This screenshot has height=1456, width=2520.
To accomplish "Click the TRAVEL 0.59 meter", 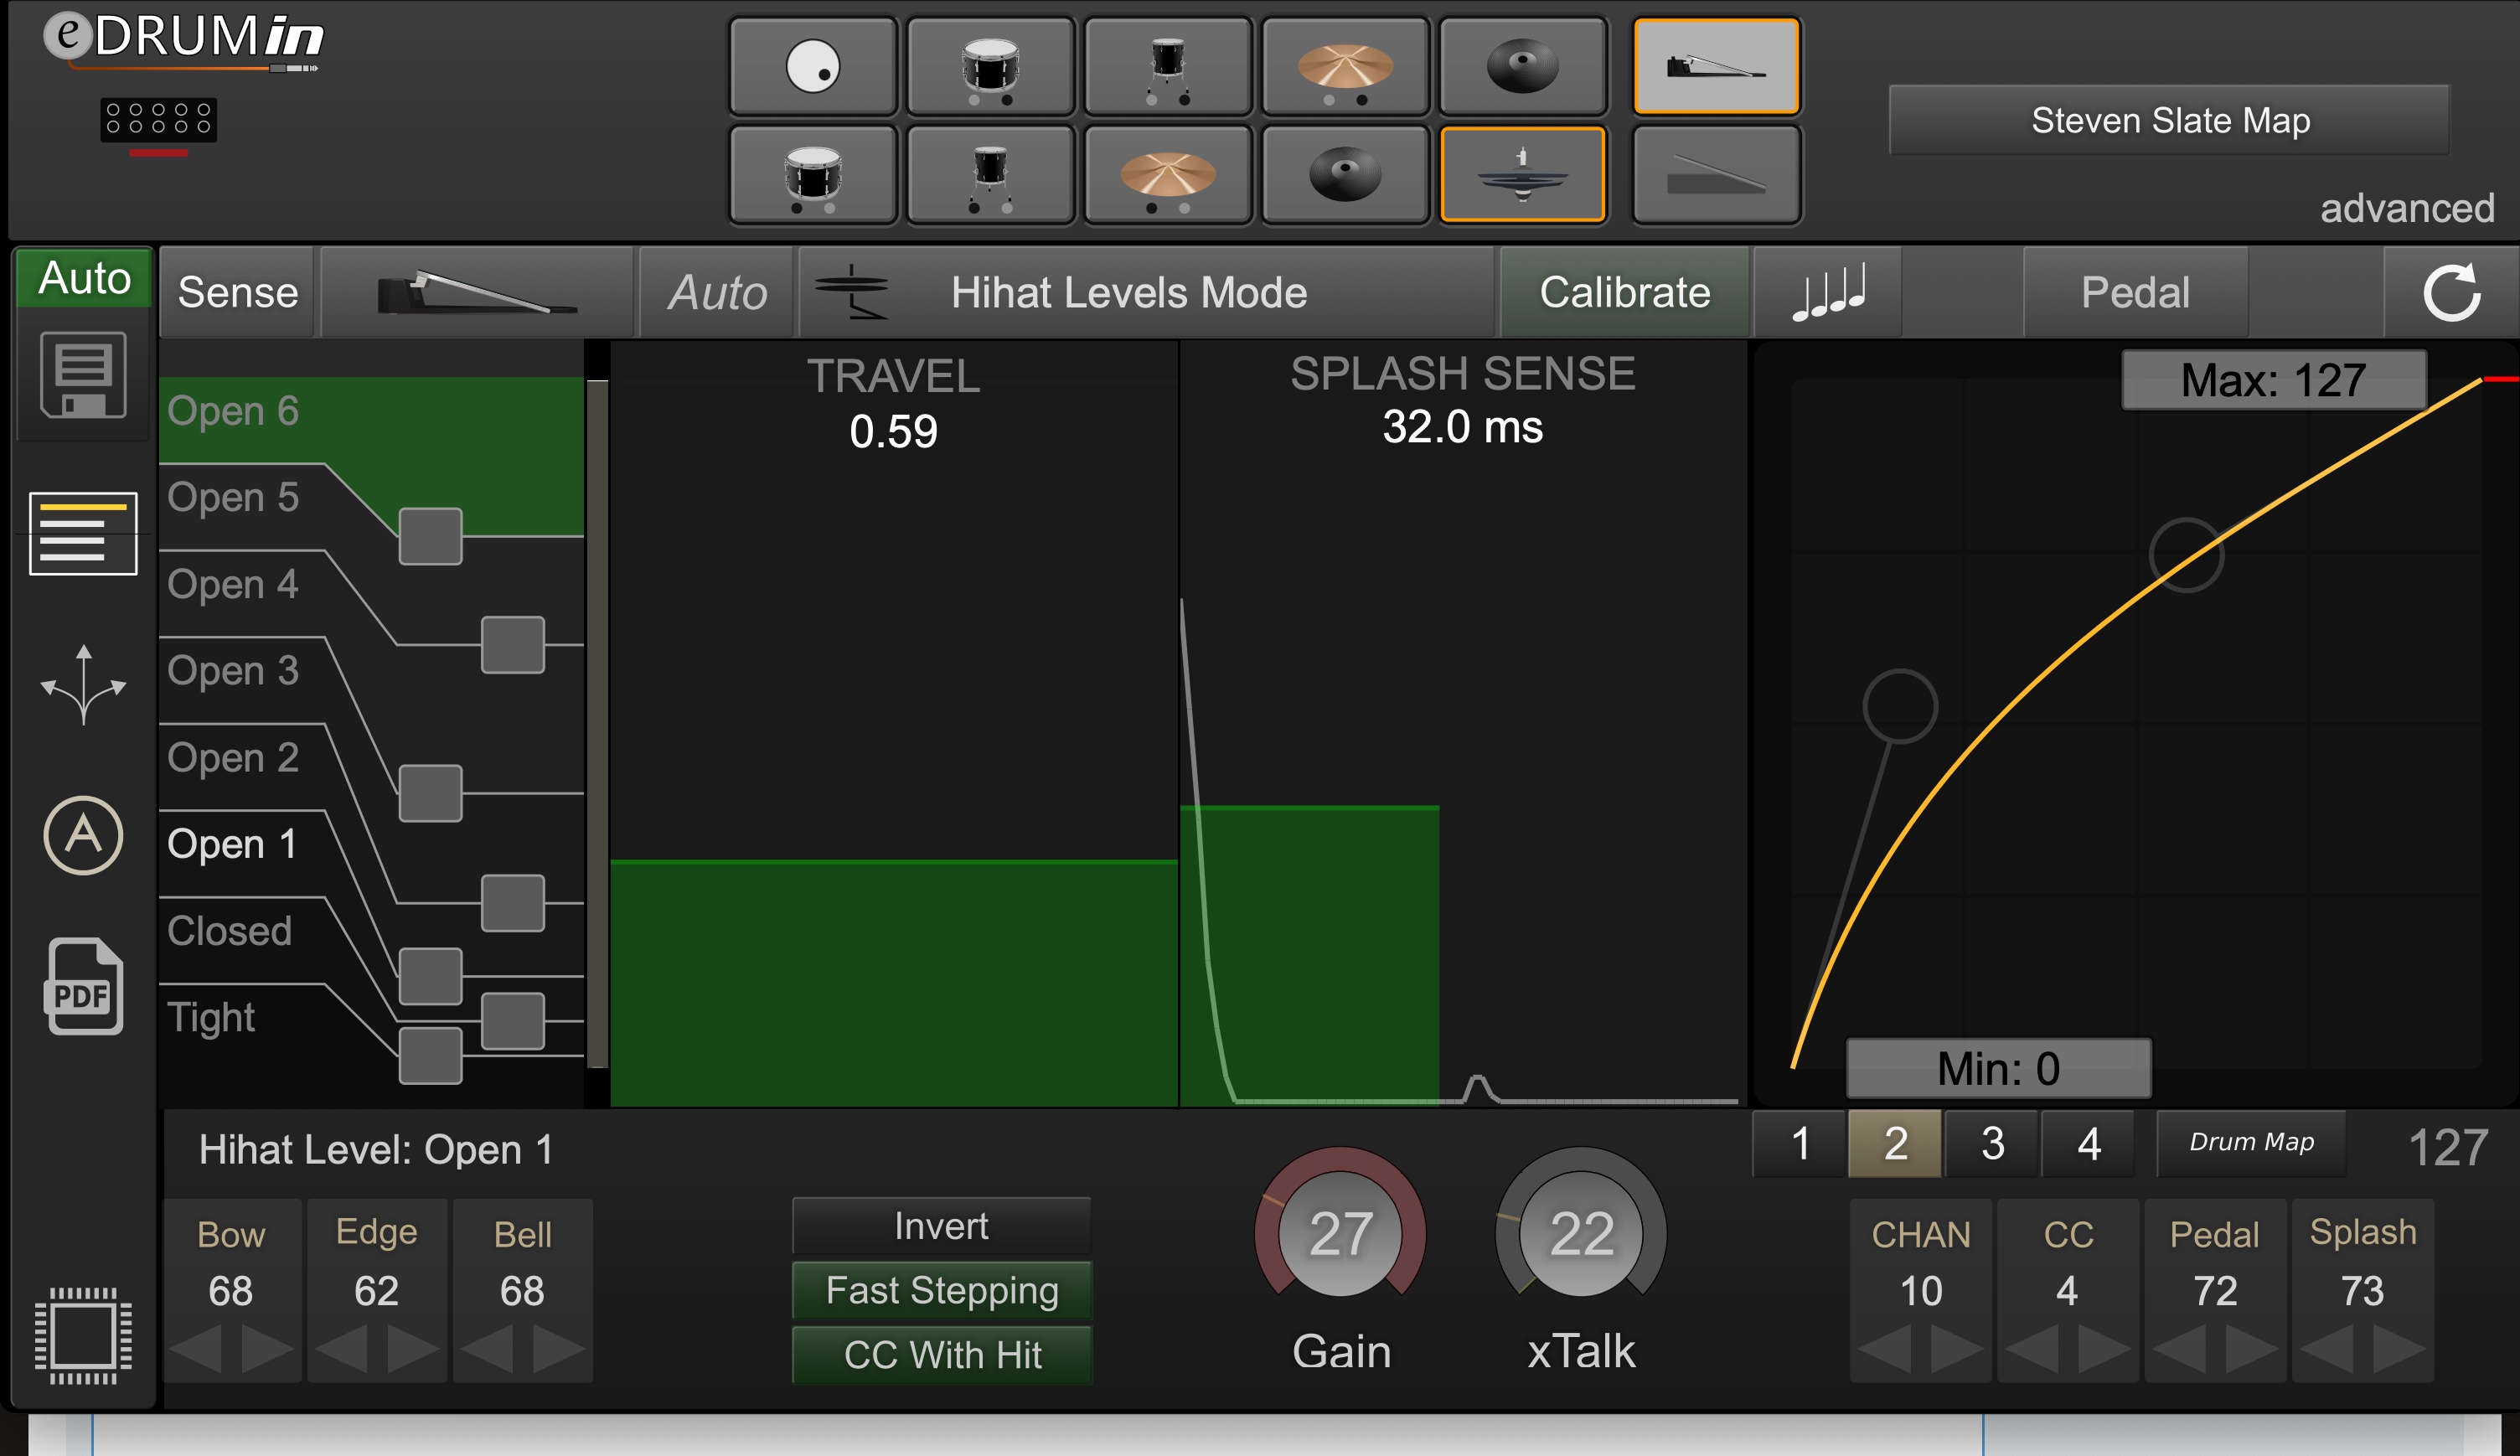I will [894, 724].
